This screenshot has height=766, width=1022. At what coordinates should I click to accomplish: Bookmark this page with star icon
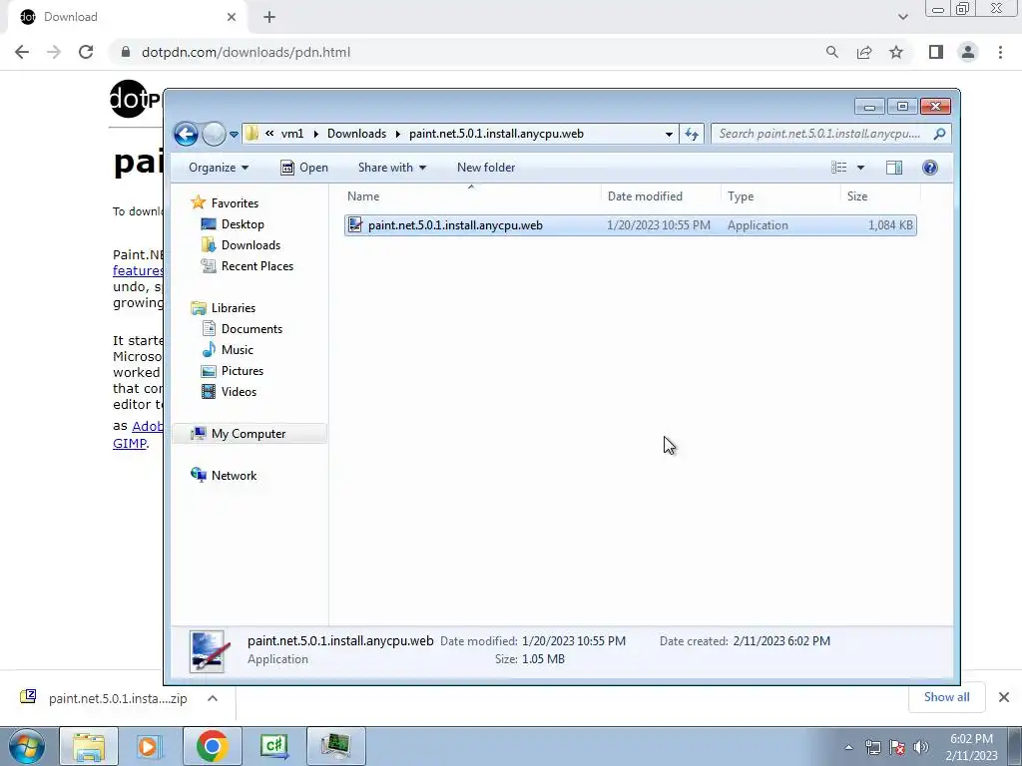[896, 52]
